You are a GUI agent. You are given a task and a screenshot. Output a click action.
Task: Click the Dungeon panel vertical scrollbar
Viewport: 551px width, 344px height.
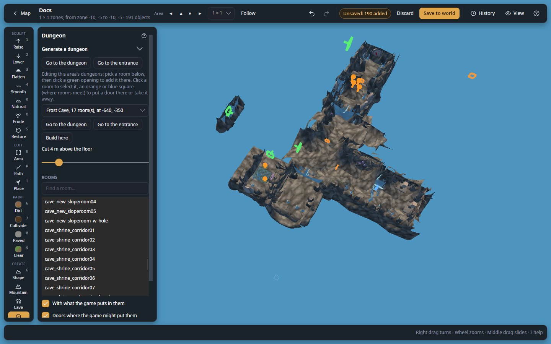coord(151,158)
